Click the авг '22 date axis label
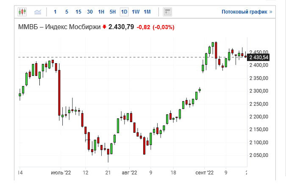 tap(129, 173)
